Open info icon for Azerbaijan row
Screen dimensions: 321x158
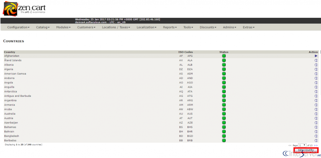316,123
